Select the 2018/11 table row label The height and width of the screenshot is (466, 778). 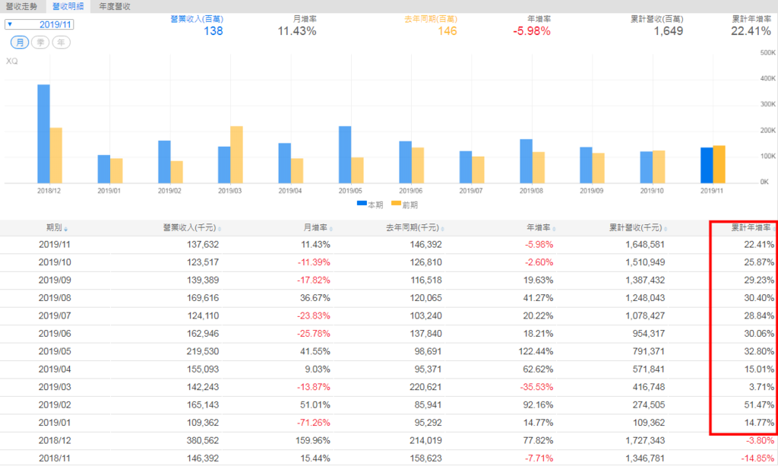coord(55,459)
